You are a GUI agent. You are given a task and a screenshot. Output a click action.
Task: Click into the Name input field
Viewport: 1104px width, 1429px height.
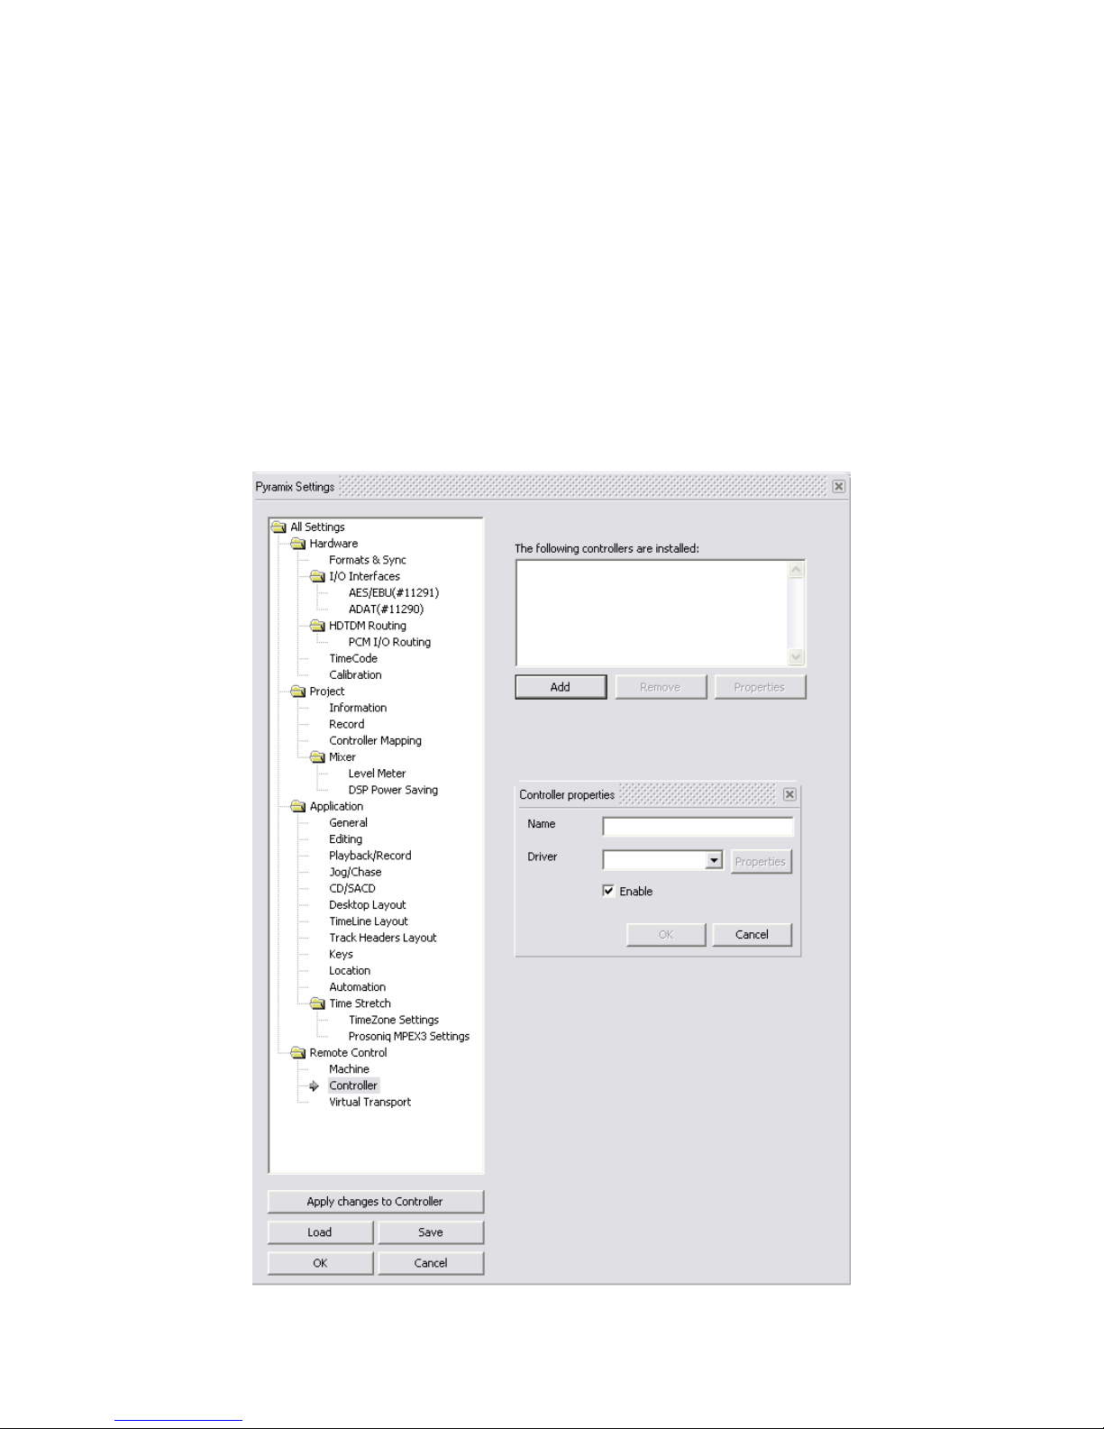(x=698, y=826)
